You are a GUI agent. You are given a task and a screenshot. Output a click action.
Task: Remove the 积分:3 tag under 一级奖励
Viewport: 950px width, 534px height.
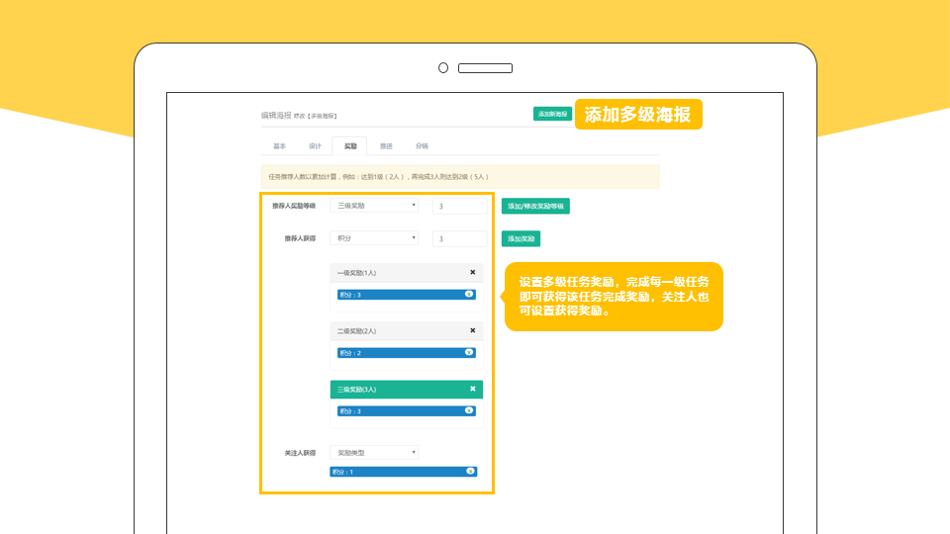pos(469,295)
